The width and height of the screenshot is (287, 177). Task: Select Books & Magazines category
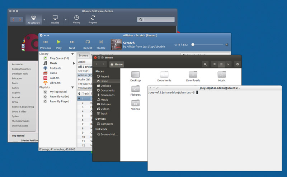coord(21,69)
